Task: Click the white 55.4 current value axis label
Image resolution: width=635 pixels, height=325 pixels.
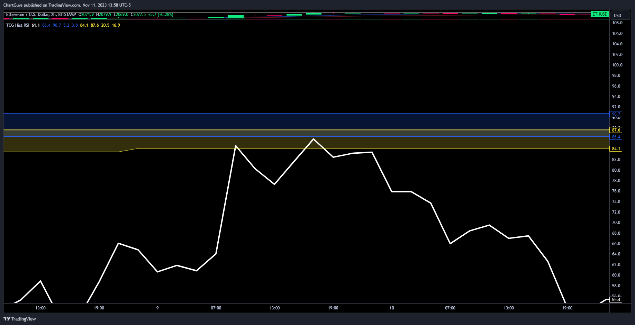Action: point(616,299)
